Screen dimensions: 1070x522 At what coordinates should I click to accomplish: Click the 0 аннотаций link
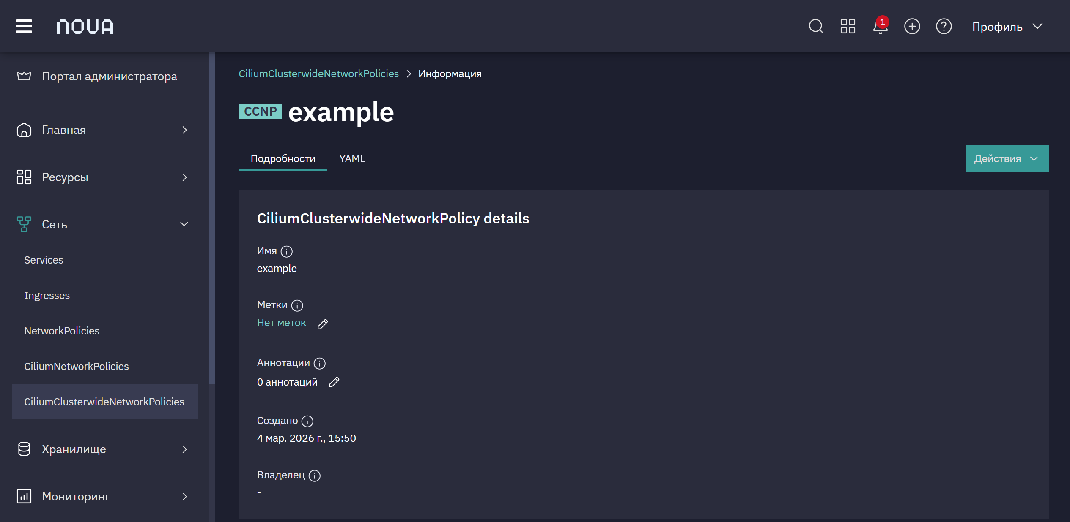tap(287, 382)
